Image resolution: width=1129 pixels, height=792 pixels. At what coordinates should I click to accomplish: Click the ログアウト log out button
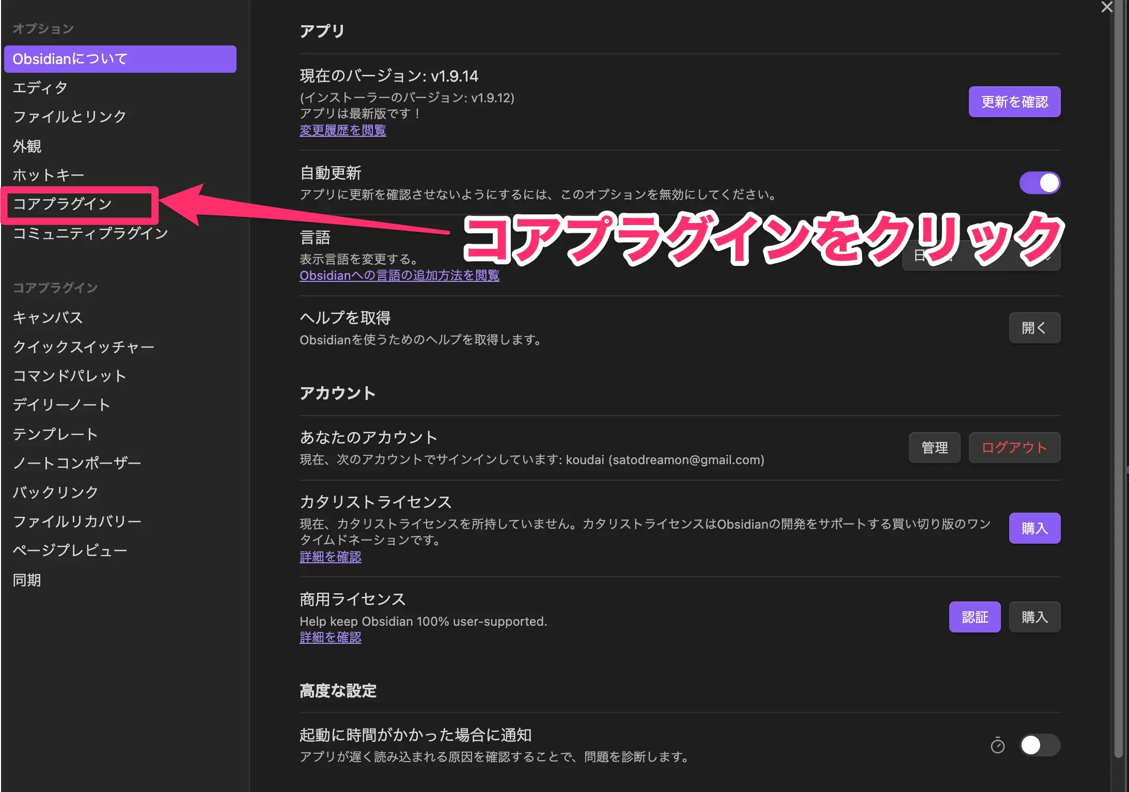coord(1014,448)
